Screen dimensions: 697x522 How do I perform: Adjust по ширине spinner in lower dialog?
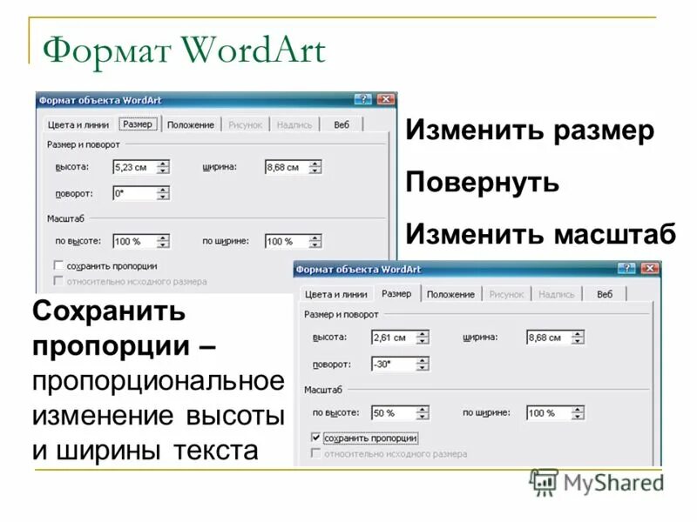point(578,412)
